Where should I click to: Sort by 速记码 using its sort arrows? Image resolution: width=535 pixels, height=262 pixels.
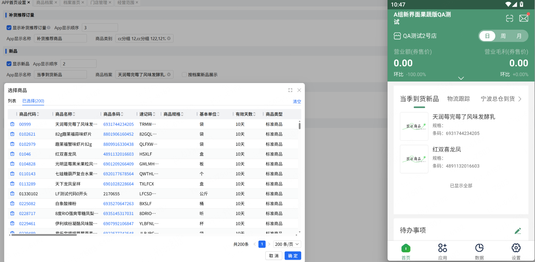click(154, 114)
